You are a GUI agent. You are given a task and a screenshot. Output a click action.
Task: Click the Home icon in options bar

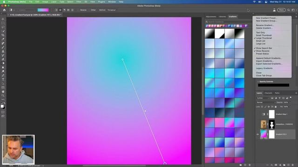[x=4, y=10]
